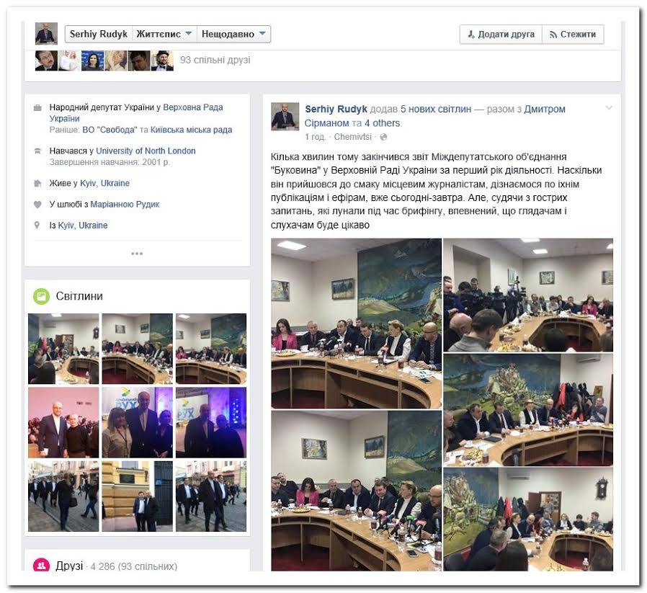Click the 4 others tagged people link

point(382,123)
